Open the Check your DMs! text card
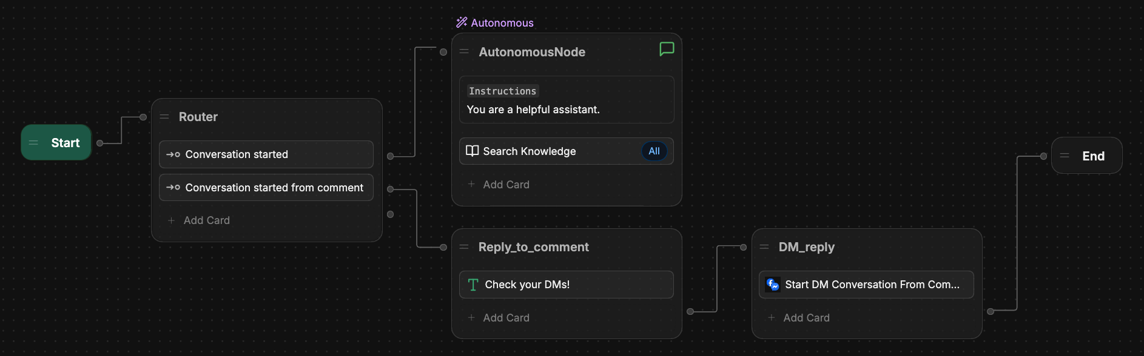Image resolution: width=1144 pixels, height=356 pixels. tap(567, 285)
